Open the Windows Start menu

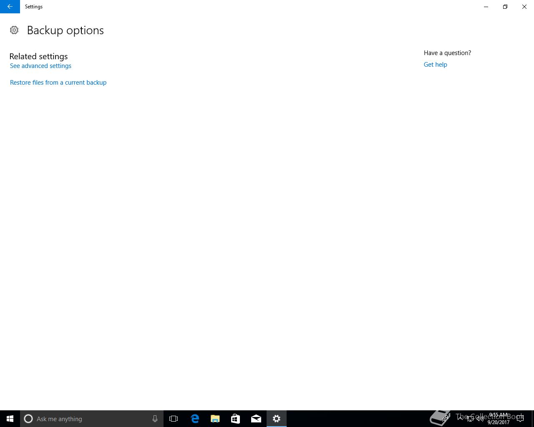10,419
